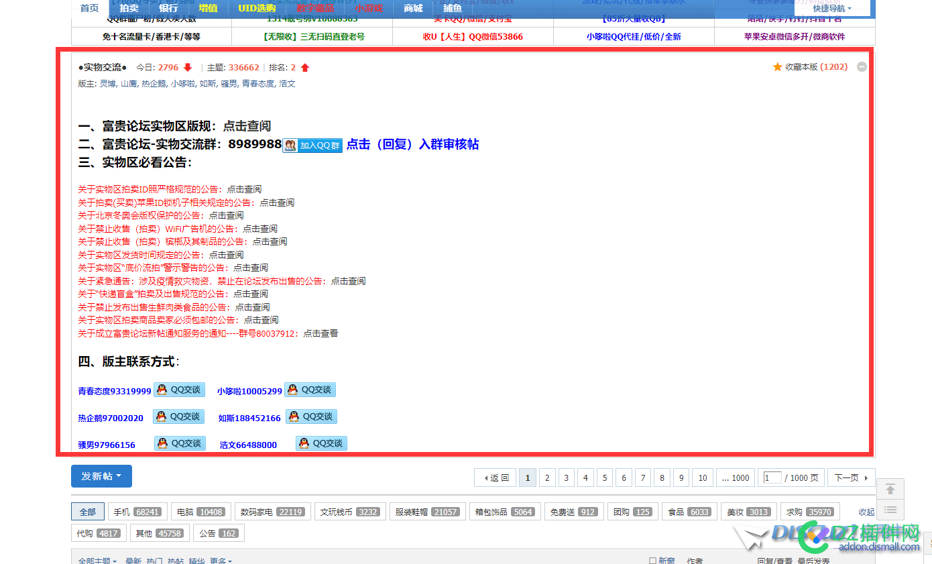Click the page number input field

tap(772, 477)
